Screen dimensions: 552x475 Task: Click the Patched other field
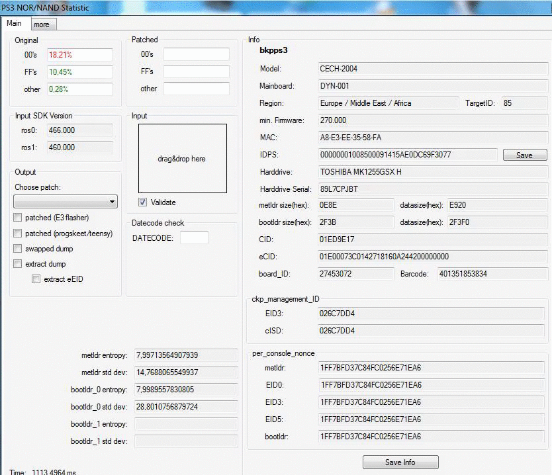(x=197, y=89)
